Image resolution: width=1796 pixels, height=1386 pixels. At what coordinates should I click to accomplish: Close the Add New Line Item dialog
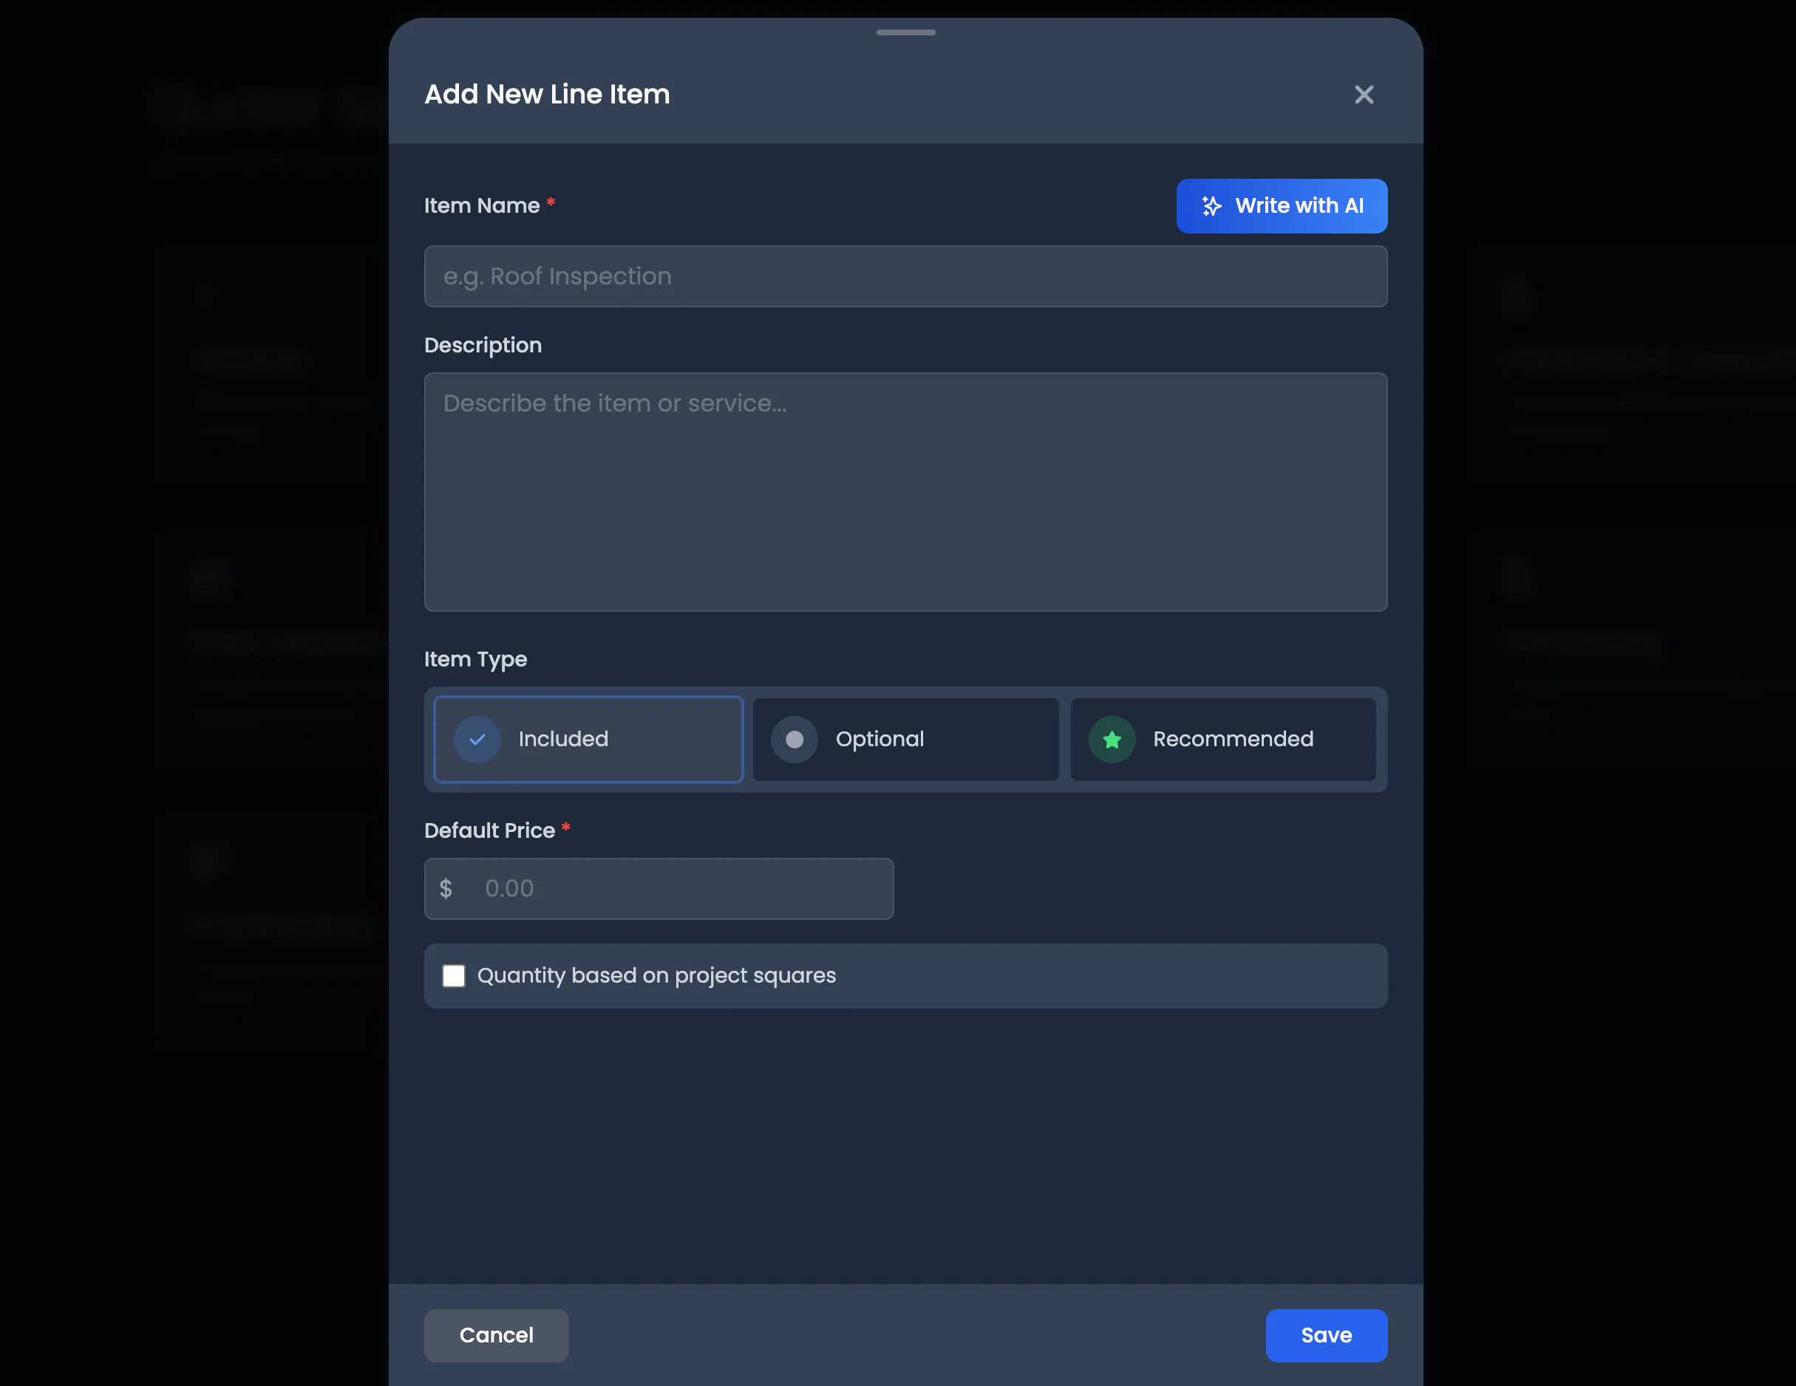pos(1364,95)
